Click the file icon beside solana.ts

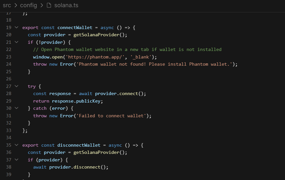[49, 5]
